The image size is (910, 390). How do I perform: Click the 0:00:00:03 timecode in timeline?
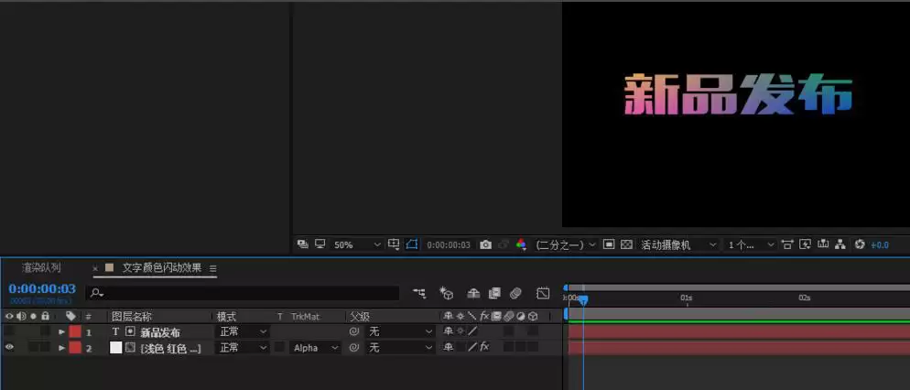tap(42, 289)
